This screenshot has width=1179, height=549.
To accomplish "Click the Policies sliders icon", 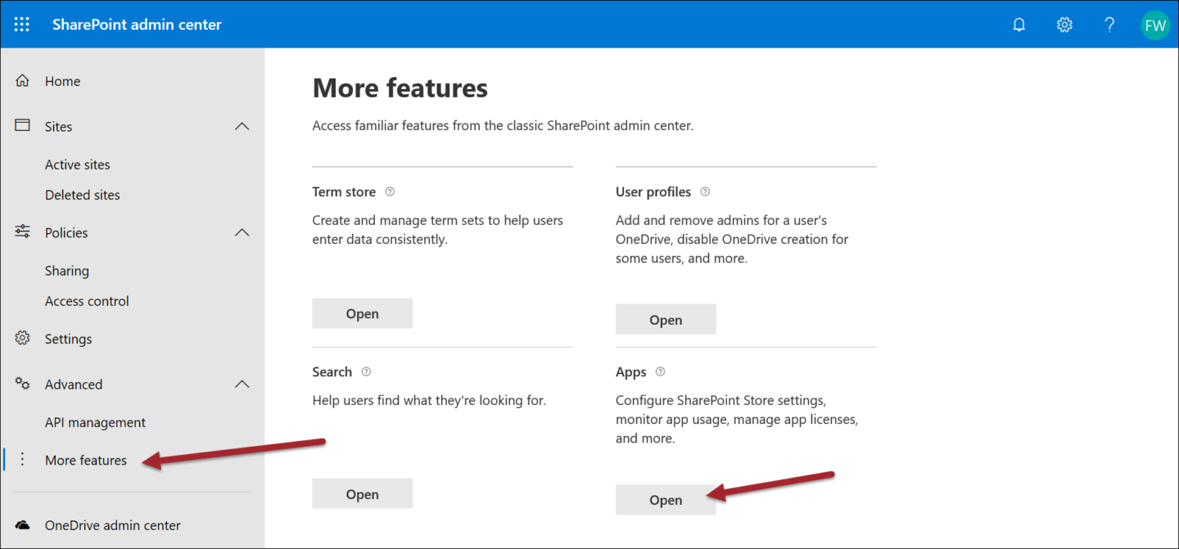I will [22, 232].
